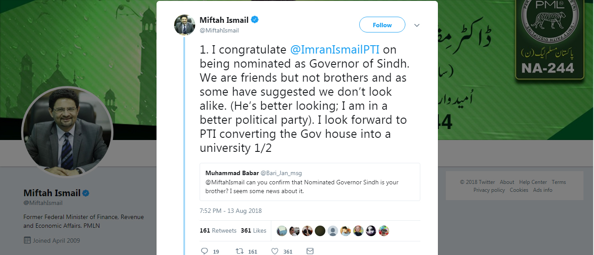This screenshot has height=255, width=594.
Task: Click Miftah Ismail's small tweet avatar
Action: pos(185,25)
